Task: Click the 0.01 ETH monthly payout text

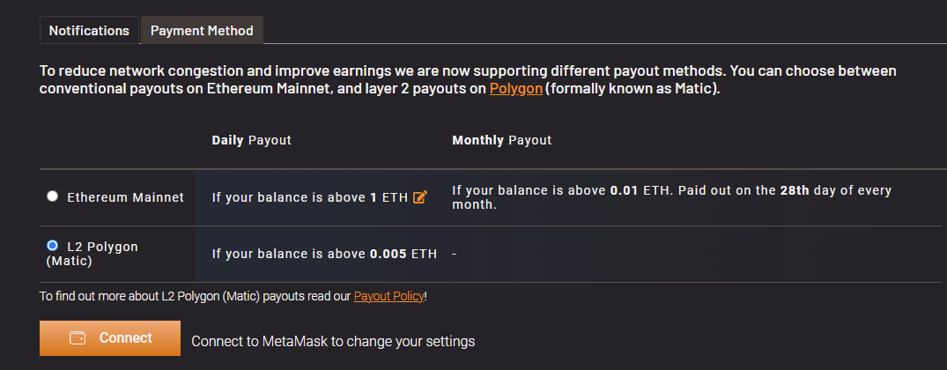Action: coord(642,191)
